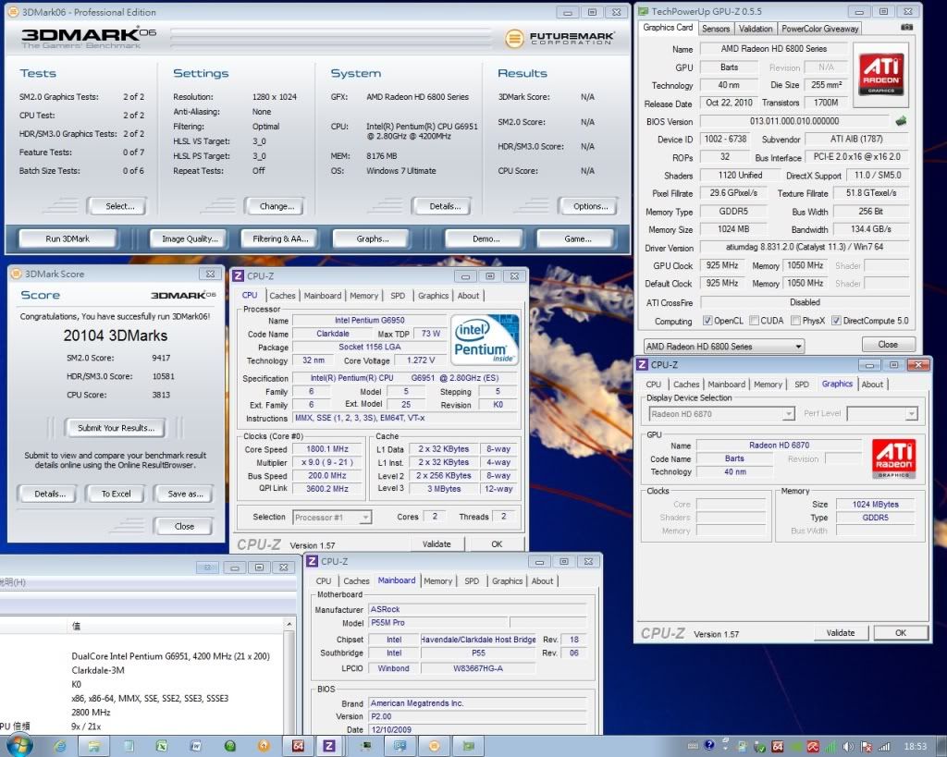The width and height of the screenshot is (947, 757).
Task: Expand AMD Radeon HD 6800 Series dropdown
Action: coord(722,346)
